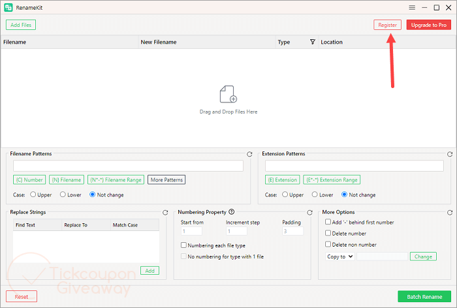Reset More Options with refresh icon
Screen dimensions: 457x308
tap(450, 213)
